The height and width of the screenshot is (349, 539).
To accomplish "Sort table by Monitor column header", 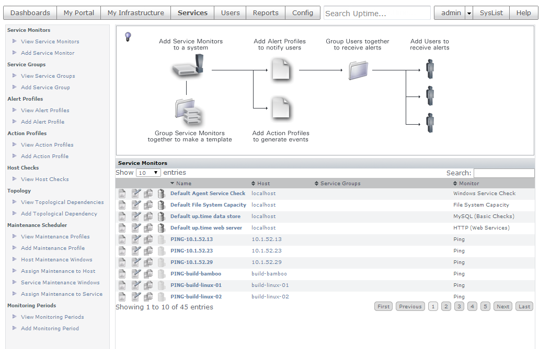I will coord(466,184).
